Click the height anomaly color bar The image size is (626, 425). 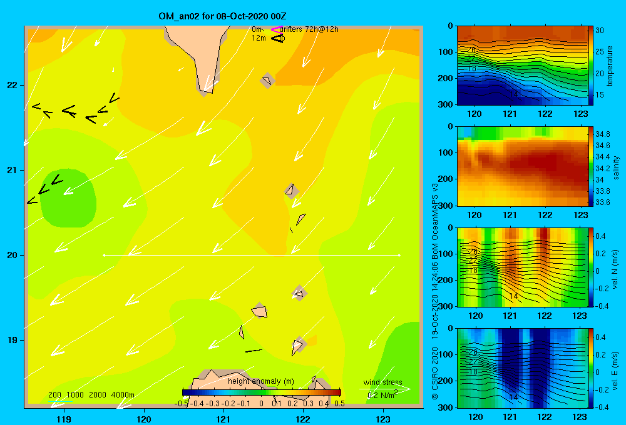click(262, 392)
